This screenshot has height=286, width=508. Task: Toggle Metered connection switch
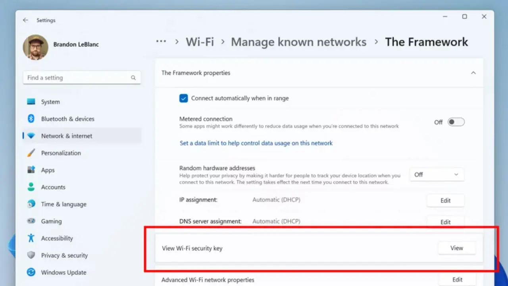[x=456, y=122]
